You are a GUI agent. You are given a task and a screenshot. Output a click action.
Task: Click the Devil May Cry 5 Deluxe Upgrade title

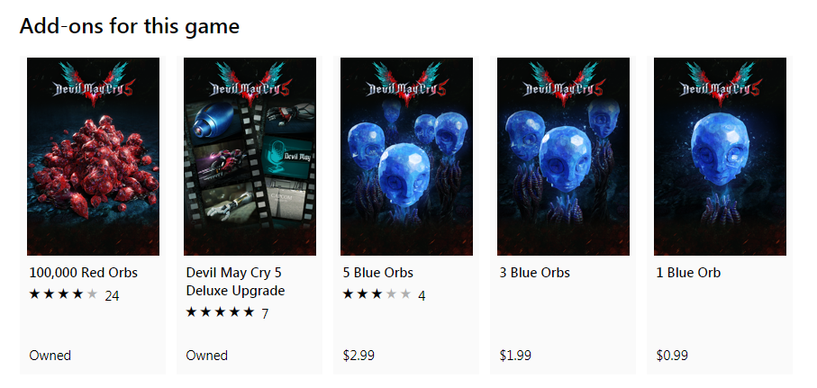tap(235, 282)
